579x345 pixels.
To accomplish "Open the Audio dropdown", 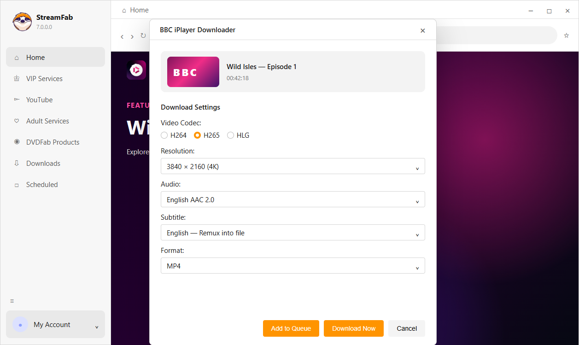I will (x=293, y=199).
